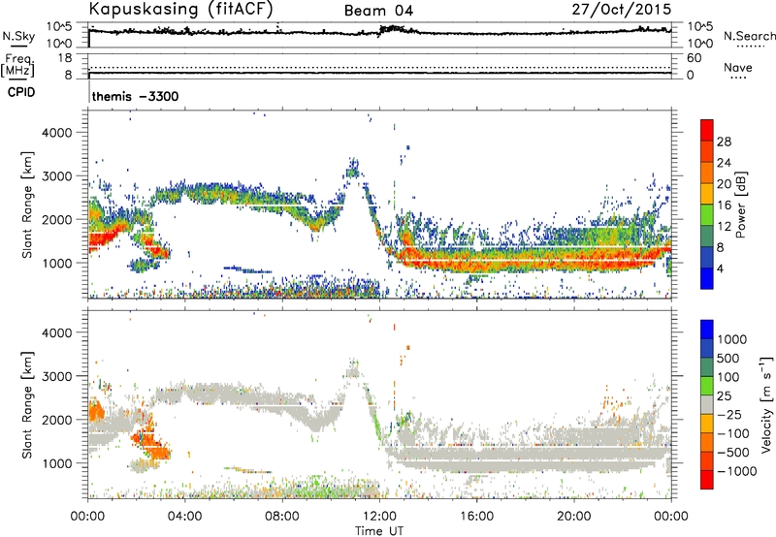This screenshot has height=537, width=776.
Task: Select the 08:00 time axis label
Action: 282,517
